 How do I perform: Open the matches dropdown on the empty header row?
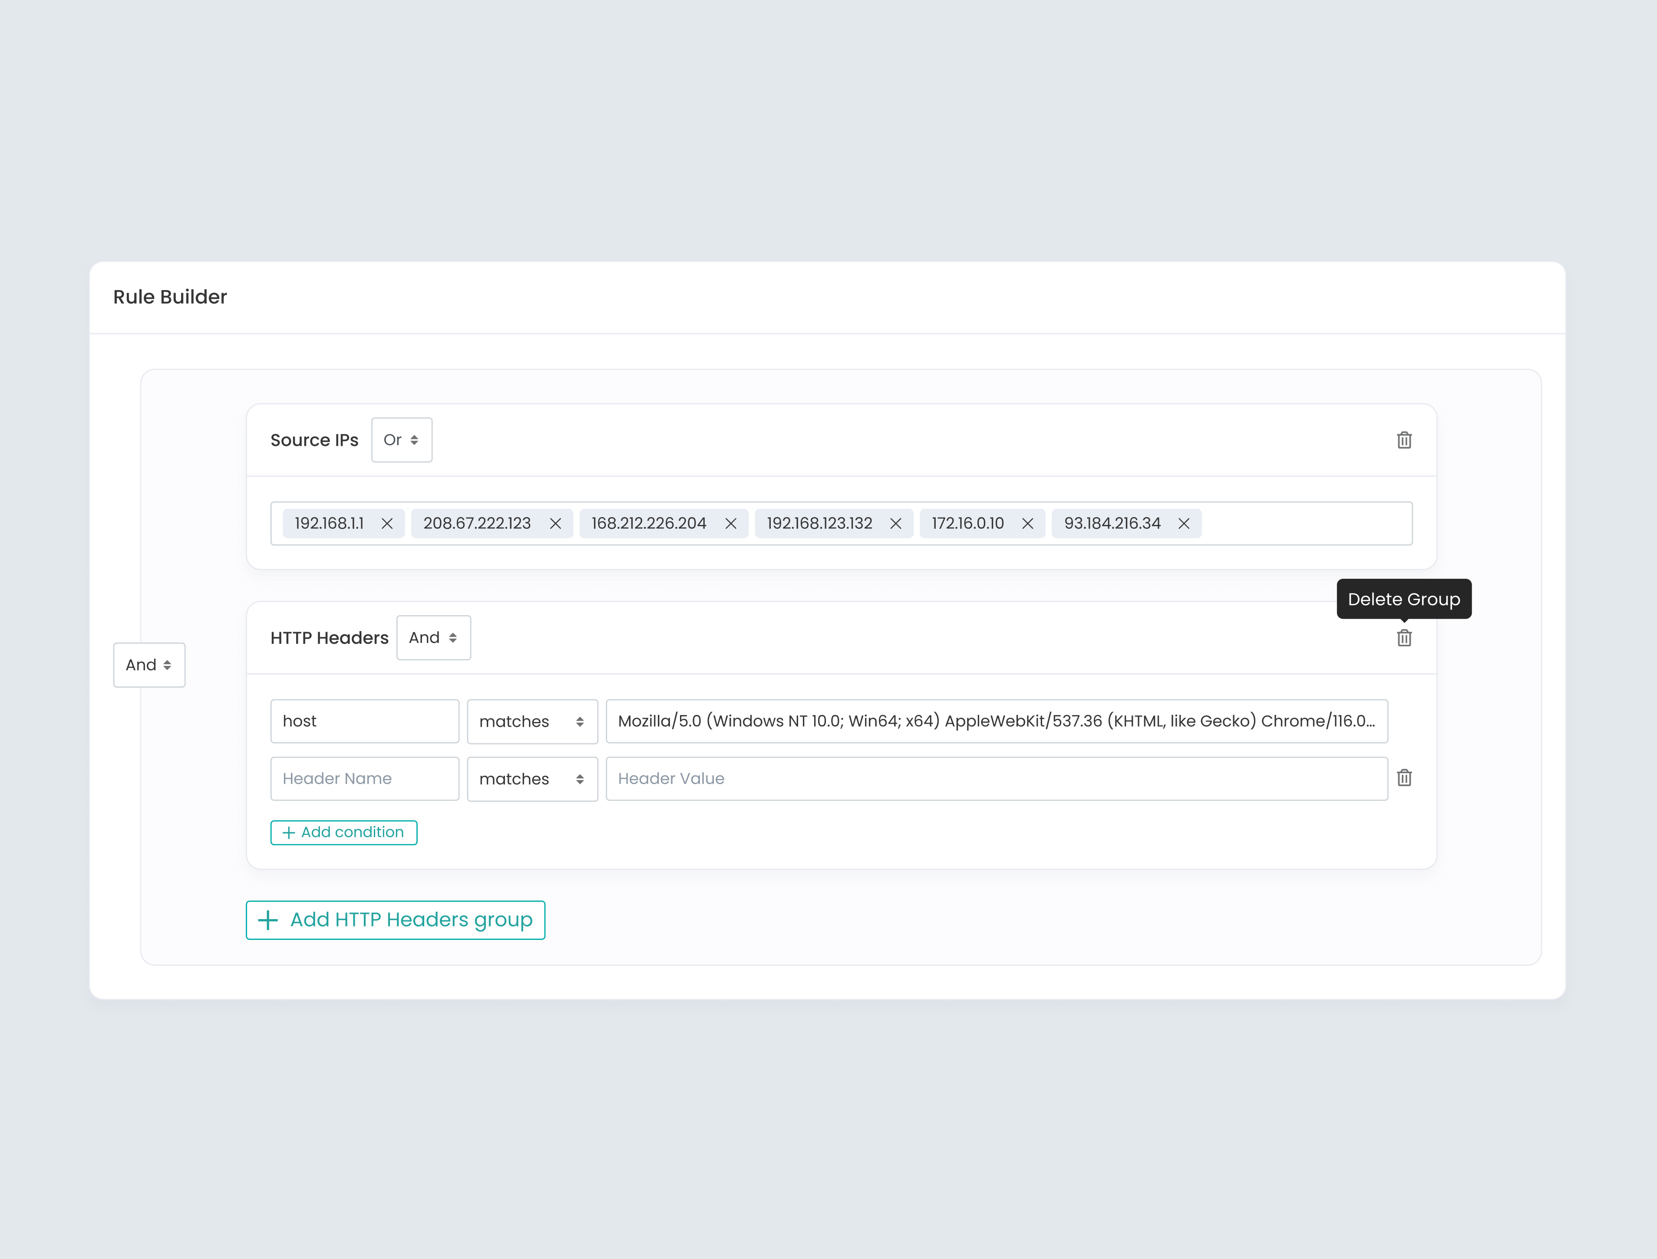(x=532, y=779)
